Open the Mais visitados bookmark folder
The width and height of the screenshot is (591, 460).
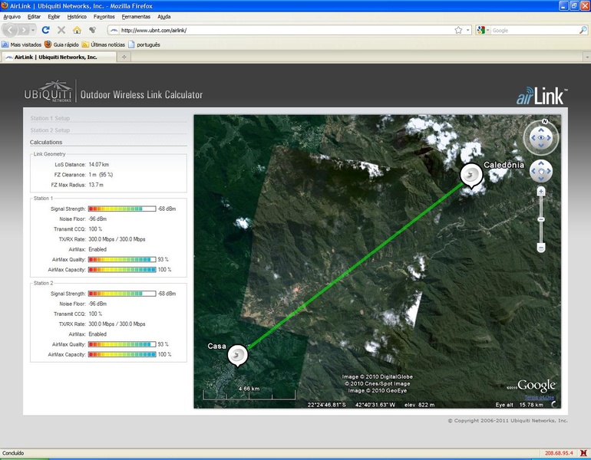[x=21, y=44]
